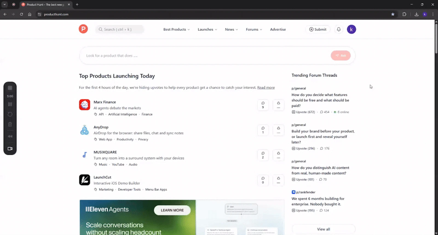The image size is (438, 235).
Task: Open the Marx Finance product title
Action: point(105,102)
